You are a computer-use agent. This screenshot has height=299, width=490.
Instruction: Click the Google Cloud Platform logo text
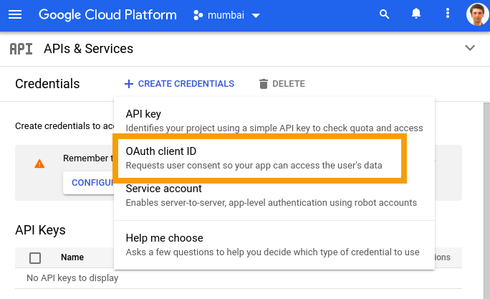107,15
